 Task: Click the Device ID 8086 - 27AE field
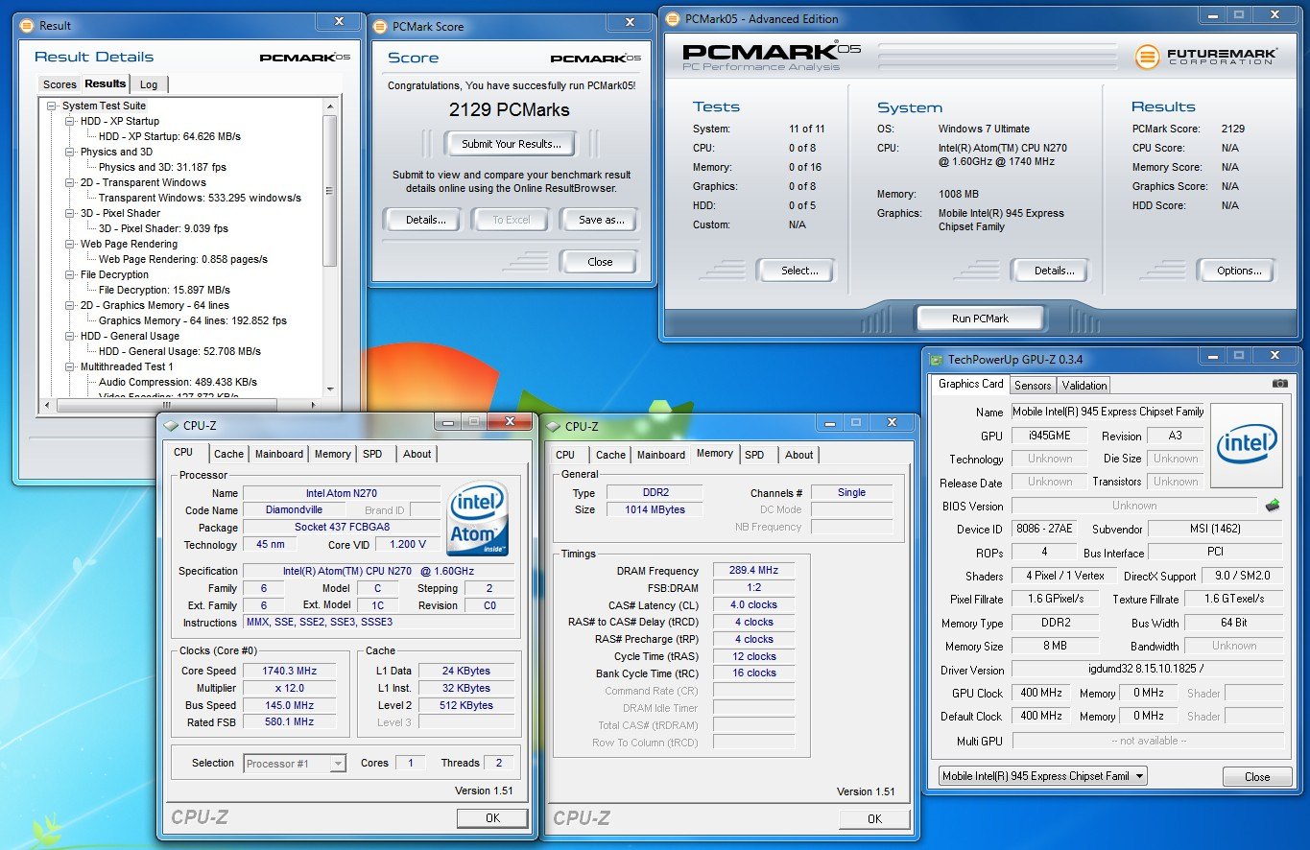tap(1045, 530)
